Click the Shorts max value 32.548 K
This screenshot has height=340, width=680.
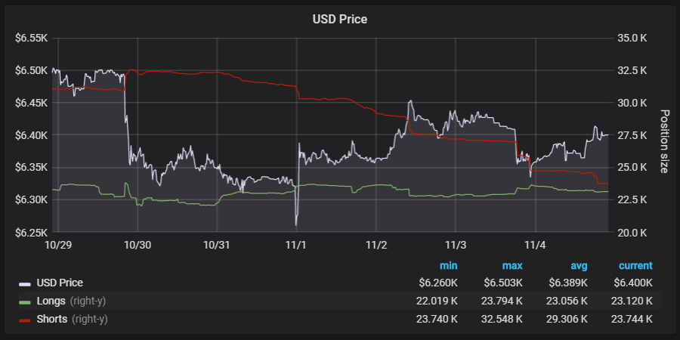[501, 319]
